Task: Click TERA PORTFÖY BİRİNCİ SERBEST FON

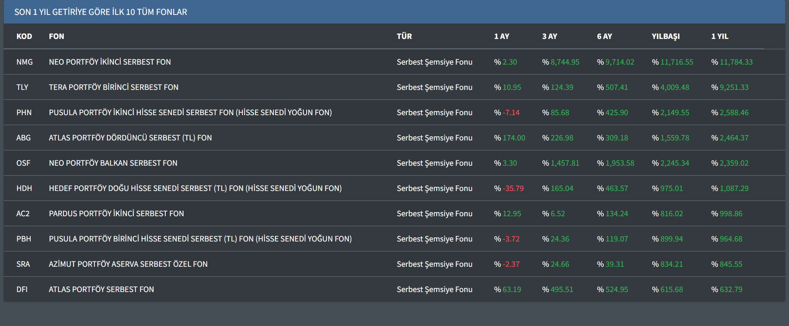Action: (114, 87)
